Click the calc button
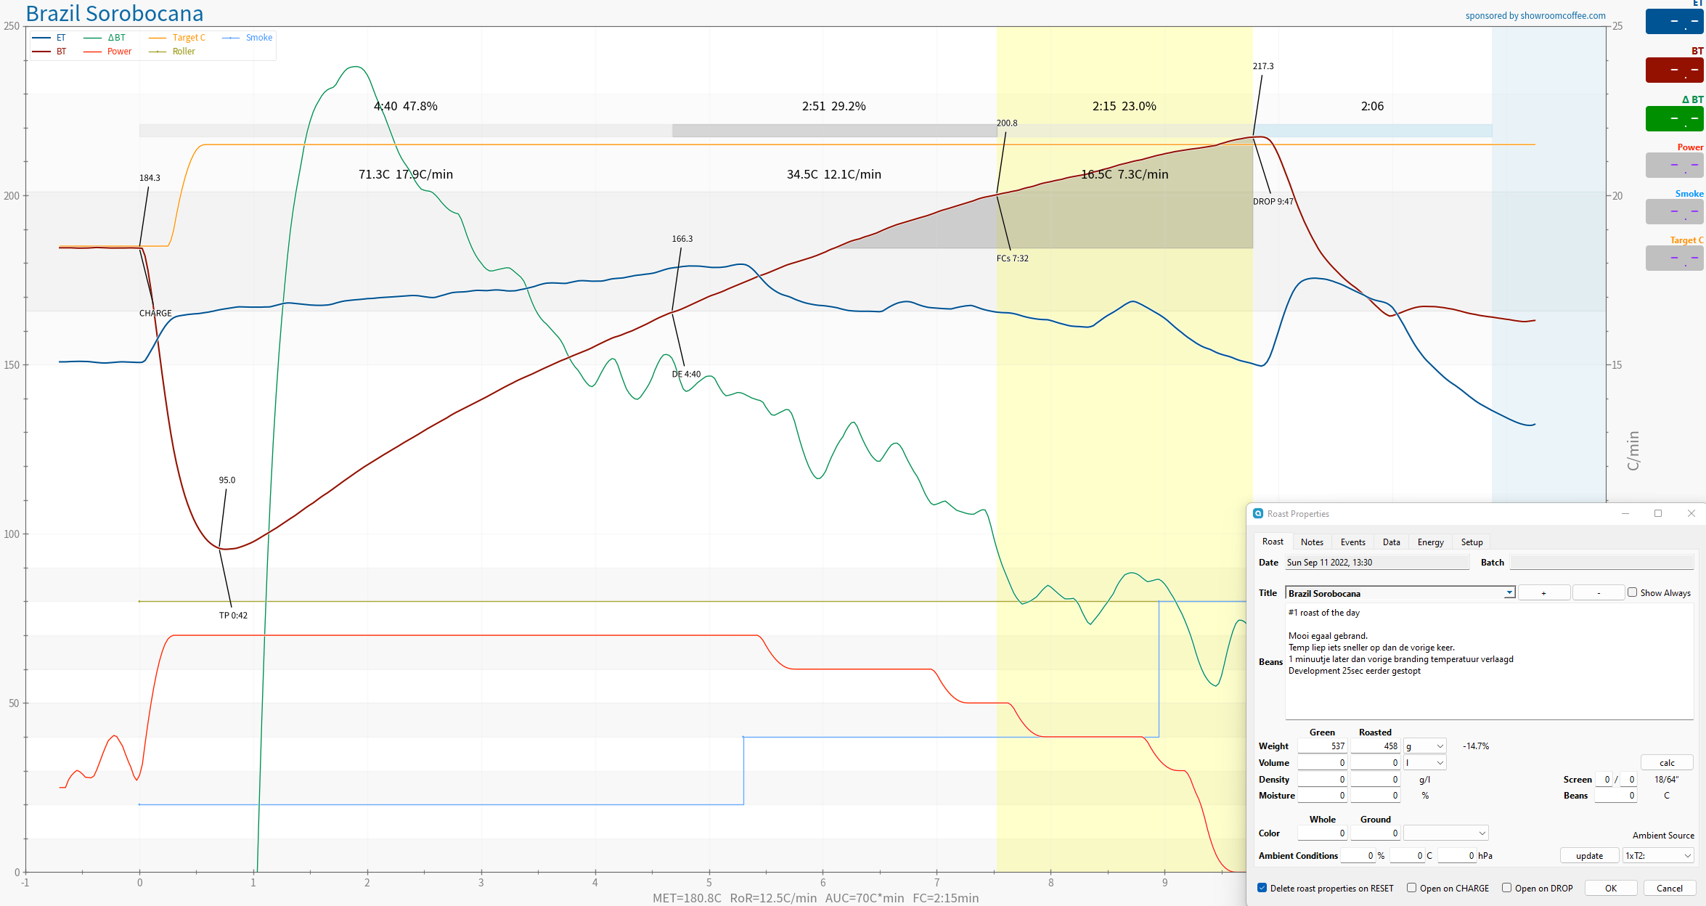The image size is (1706, 906). pyautogui.click(x=1667, y=763)
